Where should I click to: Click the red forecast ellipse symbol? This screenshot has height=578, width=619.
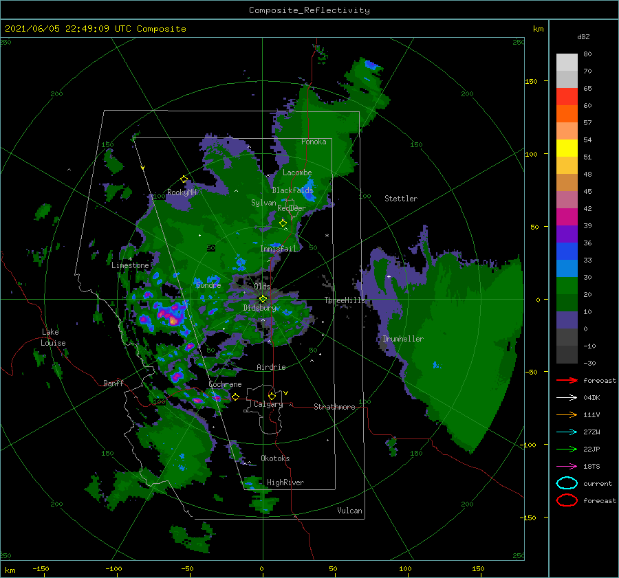[x=567, y=500]
